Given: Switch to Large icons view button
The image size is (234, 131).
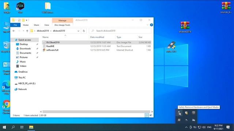Looking at the screenshot, I should tap(151, 115).
